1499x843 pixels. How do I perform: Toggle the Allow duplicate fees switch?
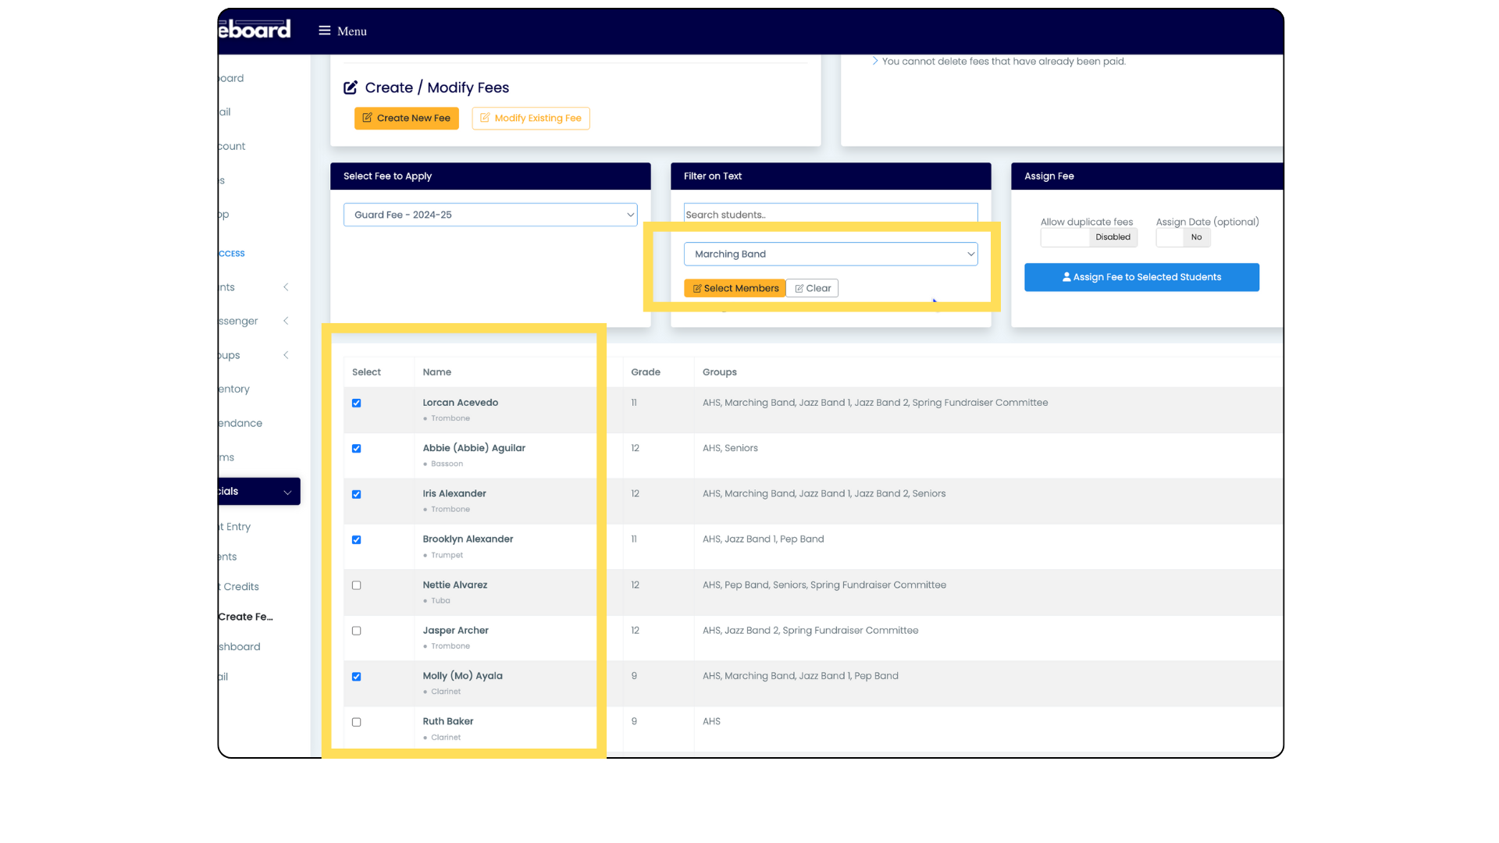(x=1088, y=237)
